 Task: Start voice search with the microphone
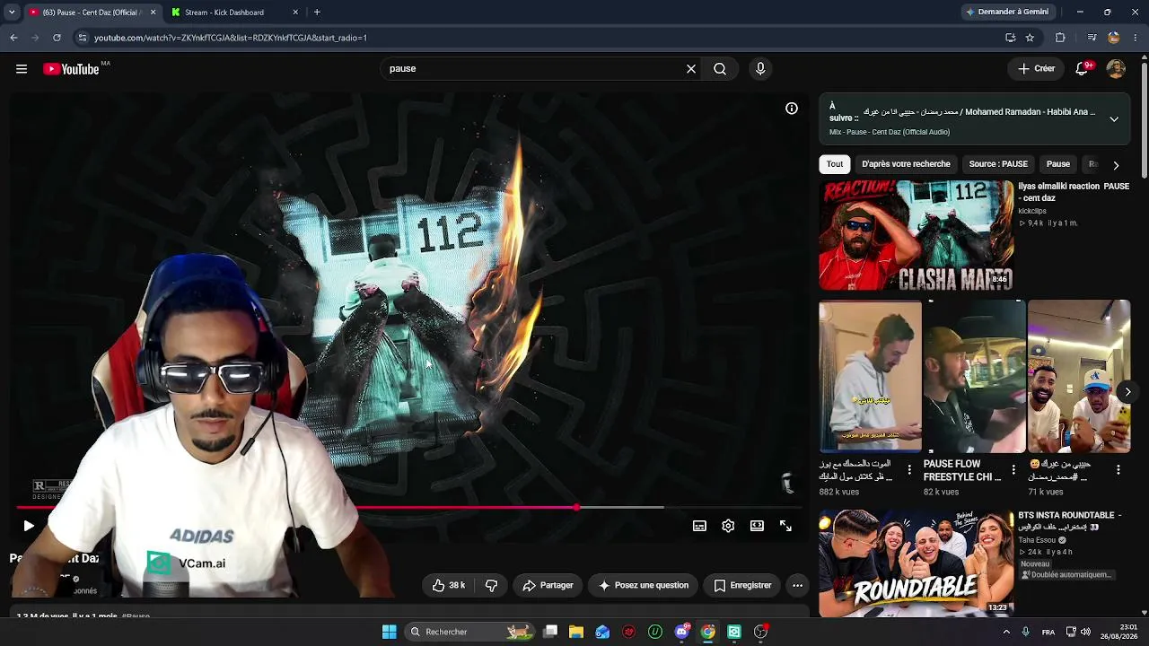pyautogui.click(x=760, y=68)
